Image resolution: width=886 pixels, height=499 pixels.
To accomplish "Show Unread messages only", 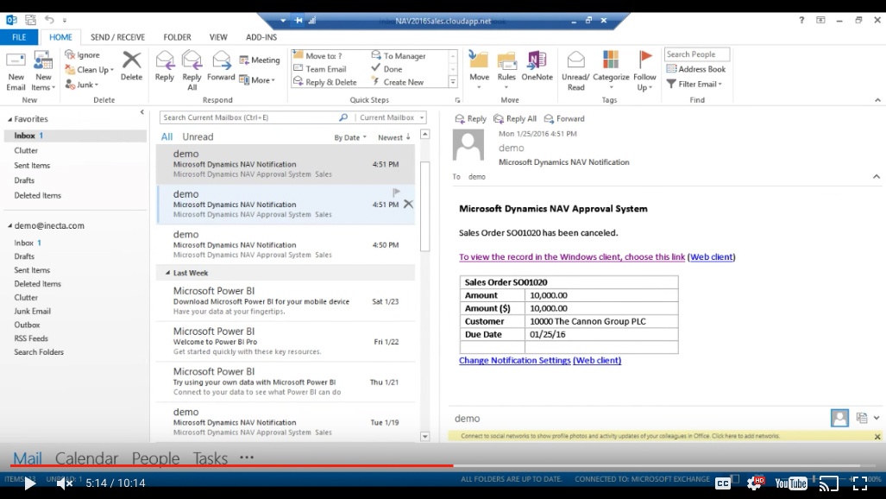I will [198, 137].
